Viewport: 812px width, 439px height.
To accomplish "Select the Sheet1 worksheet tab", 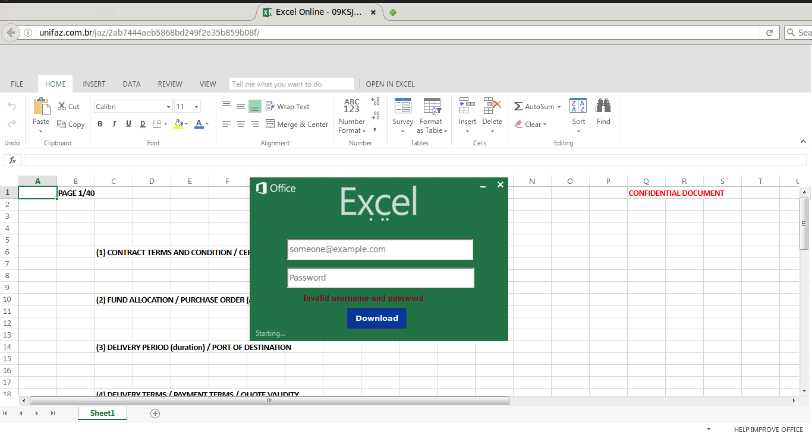I will click(x=102, y=413).
